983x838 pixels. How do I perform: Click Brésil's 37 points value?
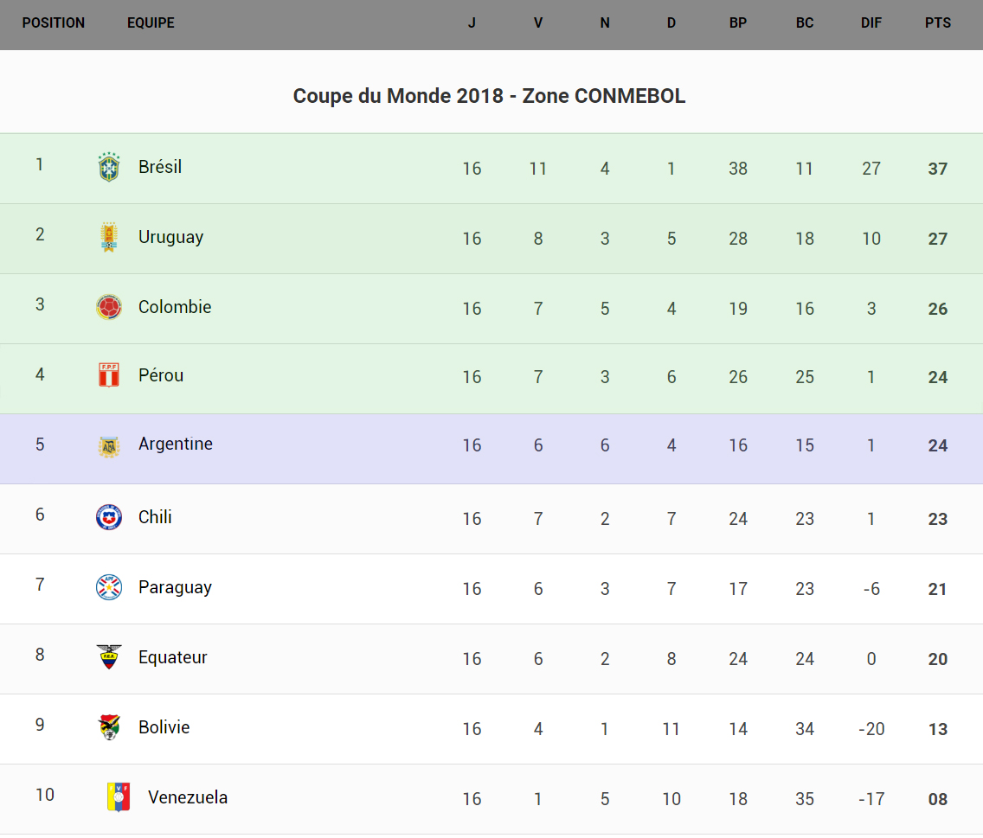tap(938, 170)
